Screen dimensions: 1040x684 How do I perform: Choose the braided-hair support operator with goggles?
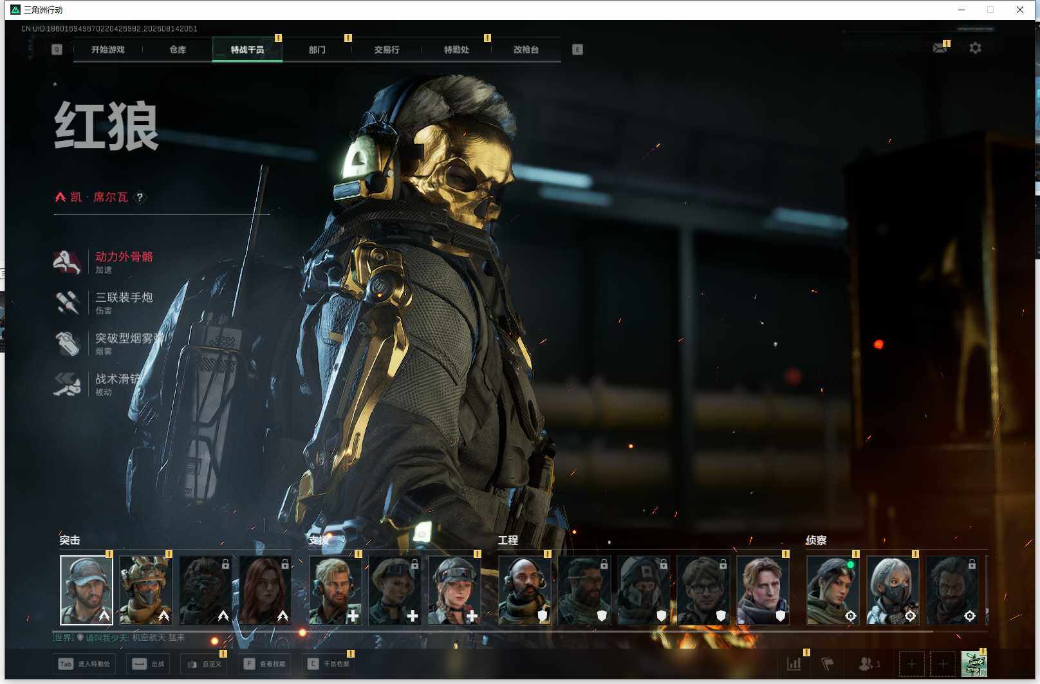tap(454, 590)
